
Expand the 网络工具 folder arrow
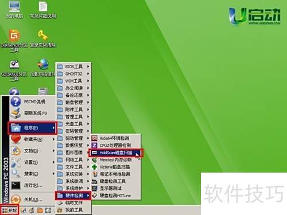pyautogui.click(x=88, y=160)
